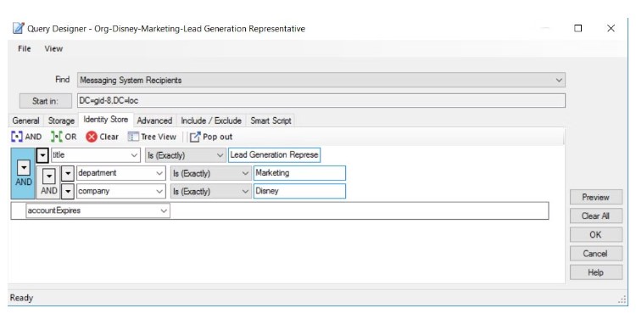This screenshot has width=636, height=325.
Task: Open Help from the side buttons
Action: (x=596, y=272)
